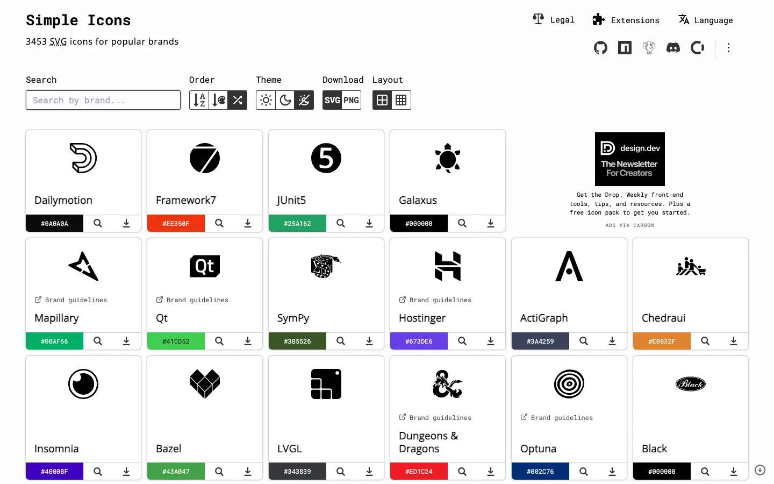Image resolution: width=774 pixels, height=484 pixels.
Task: Copy the #673DE6 Hostinger color swatch
Action: click(x=419, y=341)
